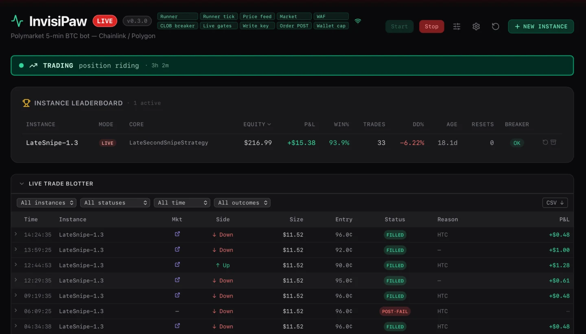Open the All statuses filter dropdown

click(115, 202)
